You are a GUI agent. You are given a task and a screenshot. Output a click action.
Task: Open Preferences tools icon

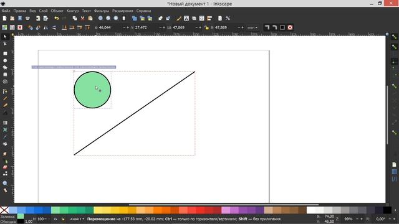point(228,18)
